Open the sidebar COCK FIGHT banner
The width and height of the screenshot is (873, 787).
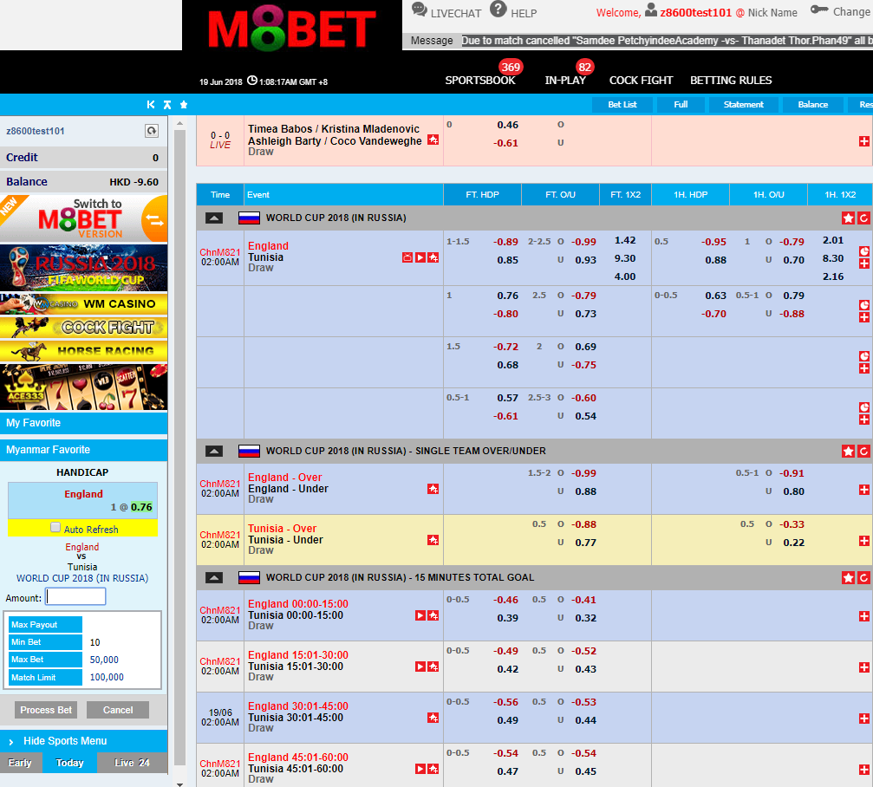tap(83, 328)
